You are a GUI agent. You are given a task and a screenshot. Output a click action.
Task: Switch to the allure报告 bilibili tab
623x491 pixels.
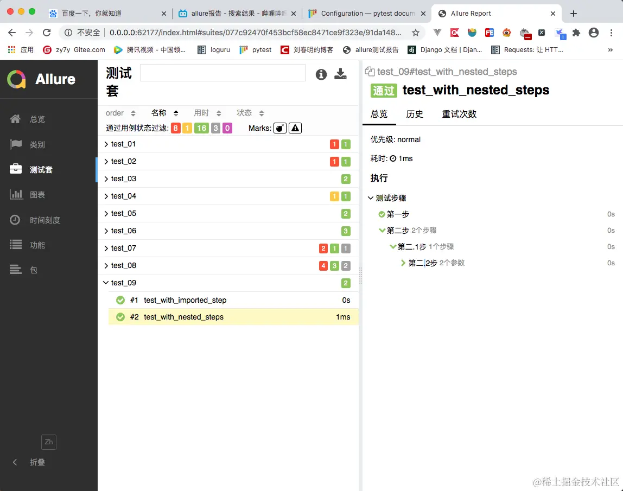pos(237,14)
